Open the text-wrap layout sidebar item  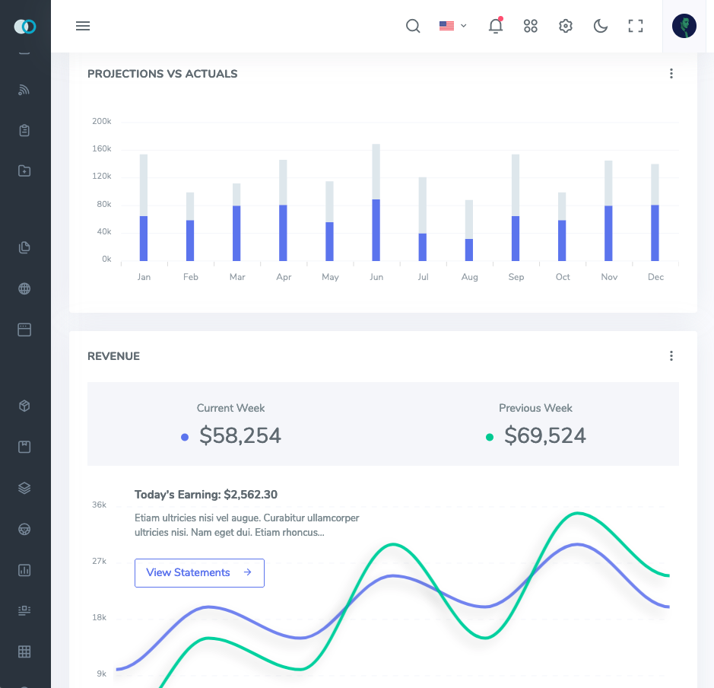coord(24,610)
